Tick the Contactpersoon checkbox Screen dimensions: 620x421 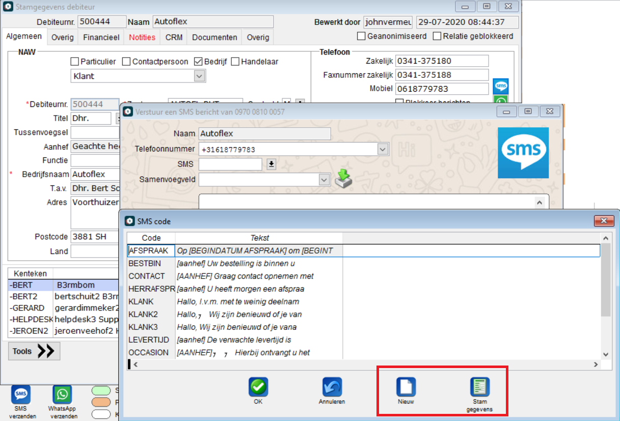coord(126,62)
